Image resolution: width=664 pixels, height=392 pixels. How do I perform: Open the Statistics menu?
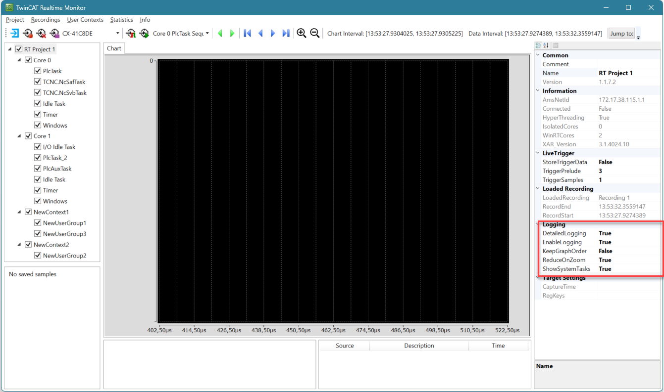pyautogui.click(x=121, y=20)
